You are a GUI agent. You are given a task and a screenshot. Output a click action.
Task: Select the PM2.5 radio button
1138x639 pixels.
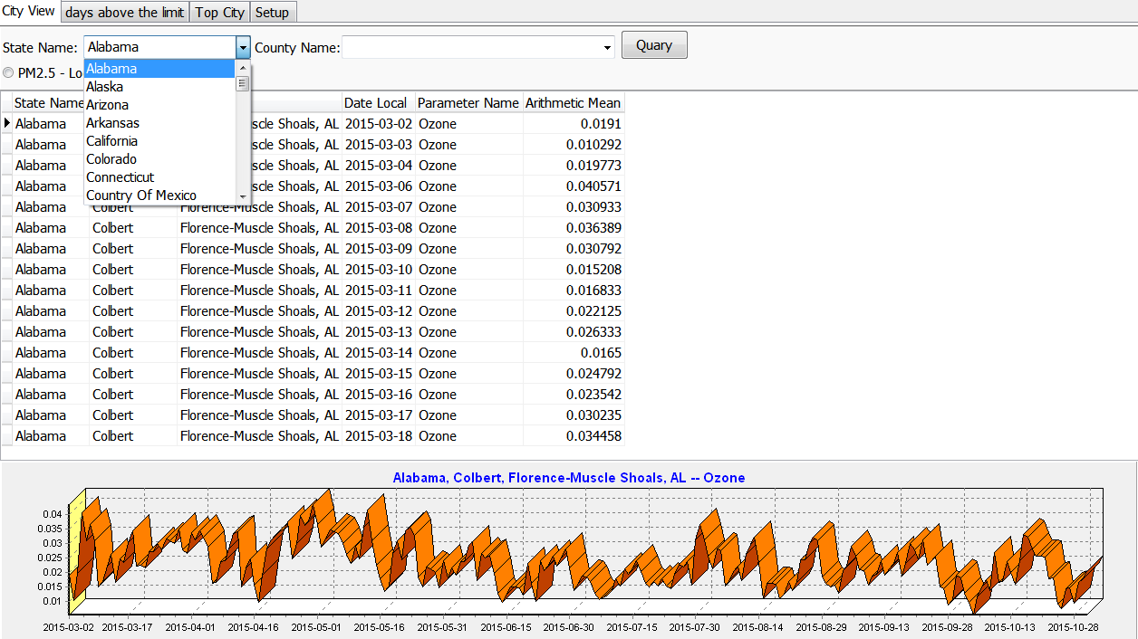8,72
